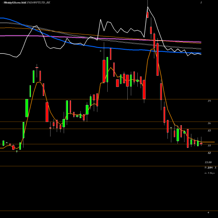Image resolution: width=218 pixels, height=218 pixels.
Task: Click the price label 4 near bottom
Action: pyautogui.click(x=208, y=212)
